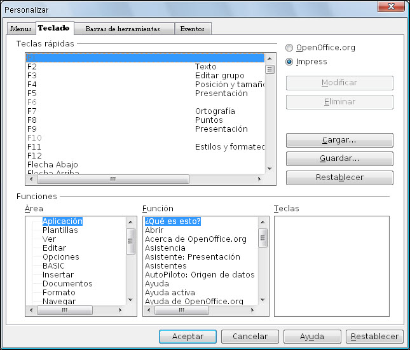Select Asistencia in the Función list
410x350 pixels.
pyautogui.click(x=165, y=248)
